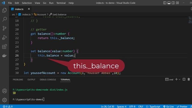Toggle primary side bar layout icon
The image size is (192, 108).
click(165, 3)
